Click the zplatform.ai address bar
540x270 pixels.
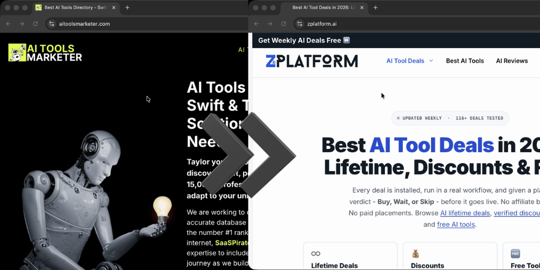(417, 24)
